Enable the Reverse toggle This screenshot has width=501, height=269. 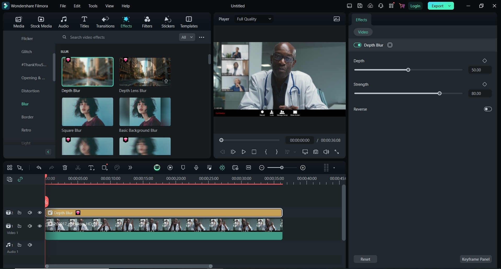[488, 109]
